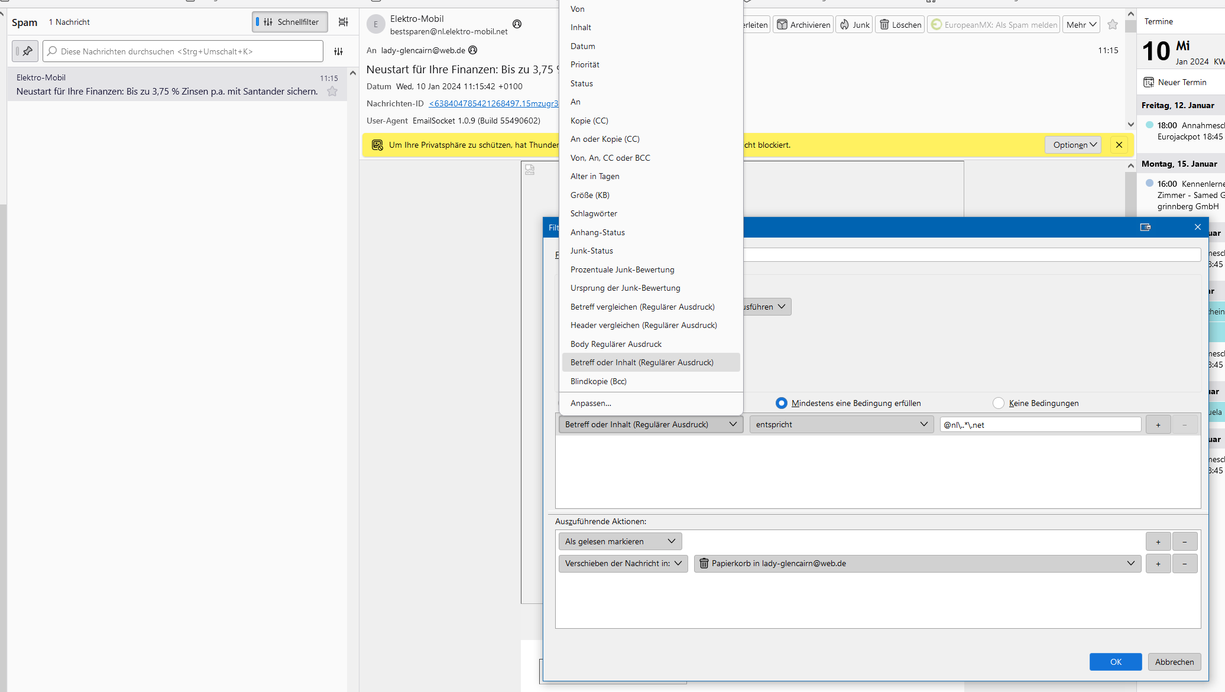The width and height of the screenshot is (1225, 692).
Task: Toggle the Schnellfilter button
Action: (290, 22)
